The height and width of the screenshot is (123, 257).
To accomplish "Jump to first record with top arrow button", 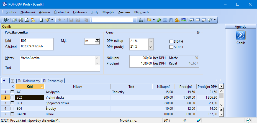I will point(221,86).
